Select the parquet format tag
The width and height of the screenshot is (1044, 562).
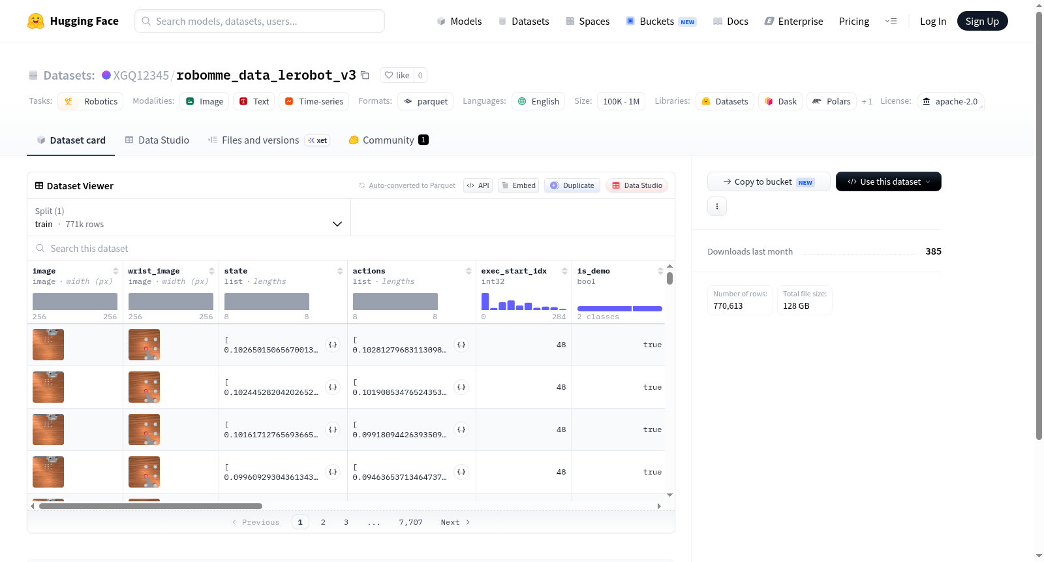(425, 101)
